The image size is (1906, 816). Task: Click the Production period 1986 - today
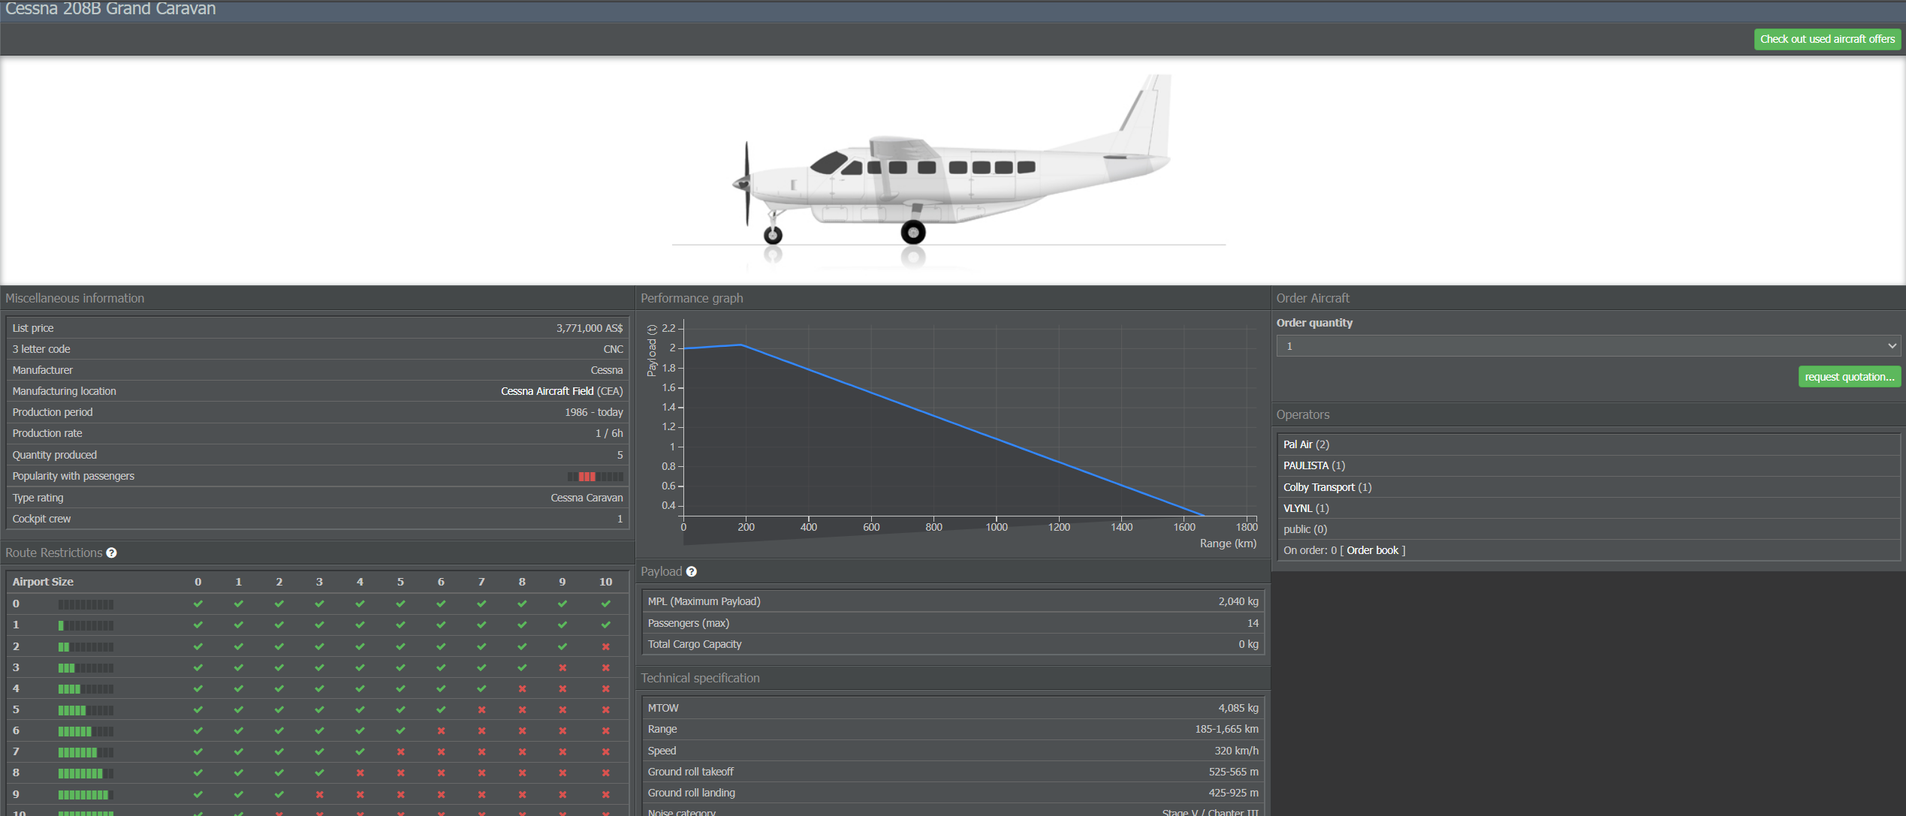point(594,412)
